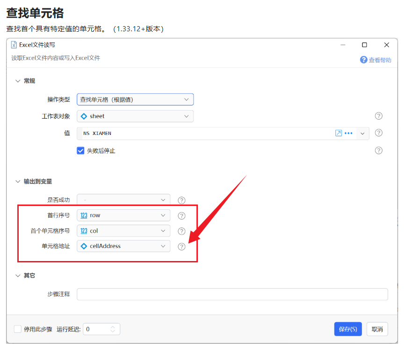The height and width of the screenshot is (346, 406).
Task: Open the 查看帮助 help link
Action: [376, 60]
